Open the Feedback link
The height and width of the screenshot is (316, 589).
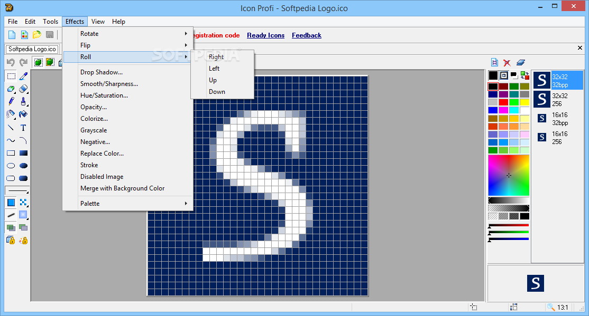[307, 35]
